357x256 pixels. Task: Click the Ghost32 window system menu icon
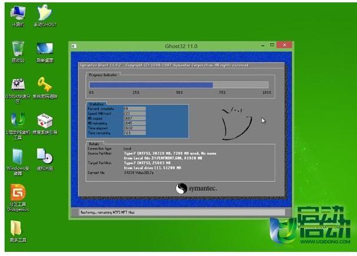click(x=74, y=46)
